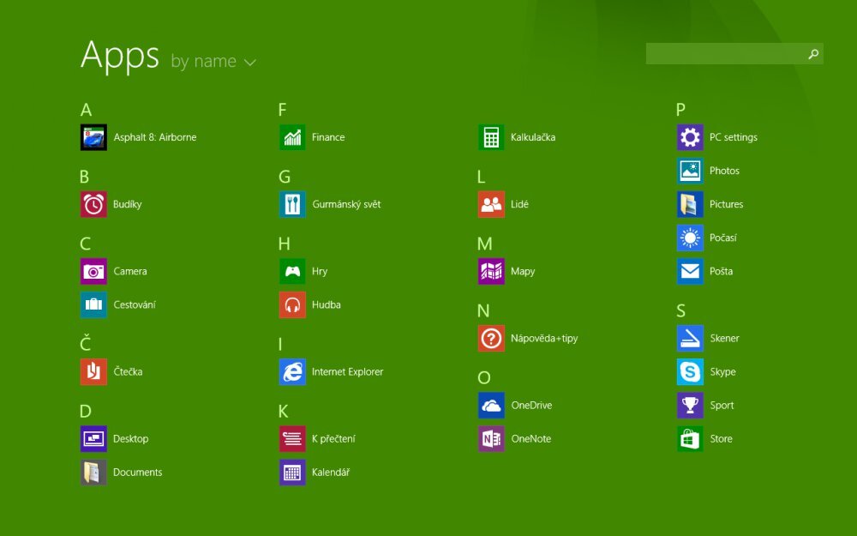Open the PC settings gear icon
The image size is (857, 536).
click(x=690, y=137)
